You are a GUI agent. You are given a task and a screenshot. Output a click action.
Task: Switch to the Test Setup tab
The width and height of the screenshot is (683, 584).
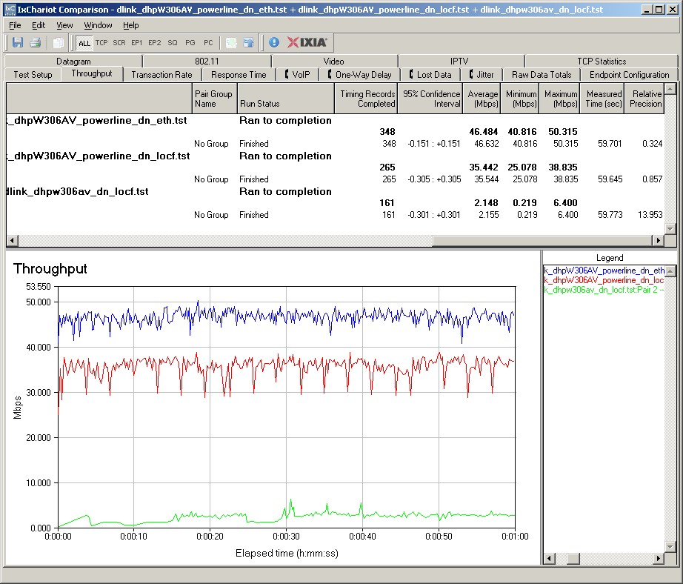33,75
